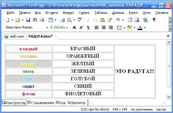This screenshot has height=113, width=173.
Task: Click the Preview in browser icon
Action: tap(70, 20)
